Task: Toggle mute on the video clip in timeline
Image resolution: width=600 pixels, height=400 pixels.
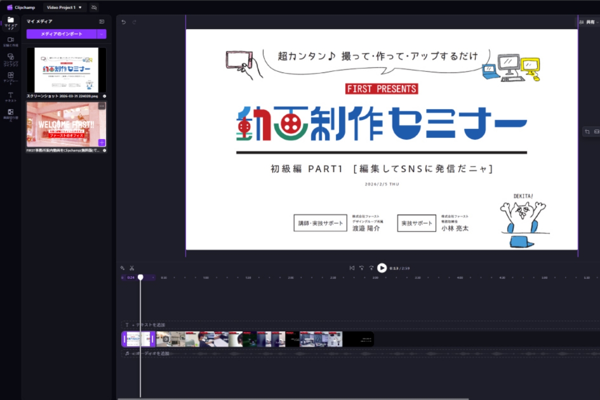Action: (x=166, y=339)
